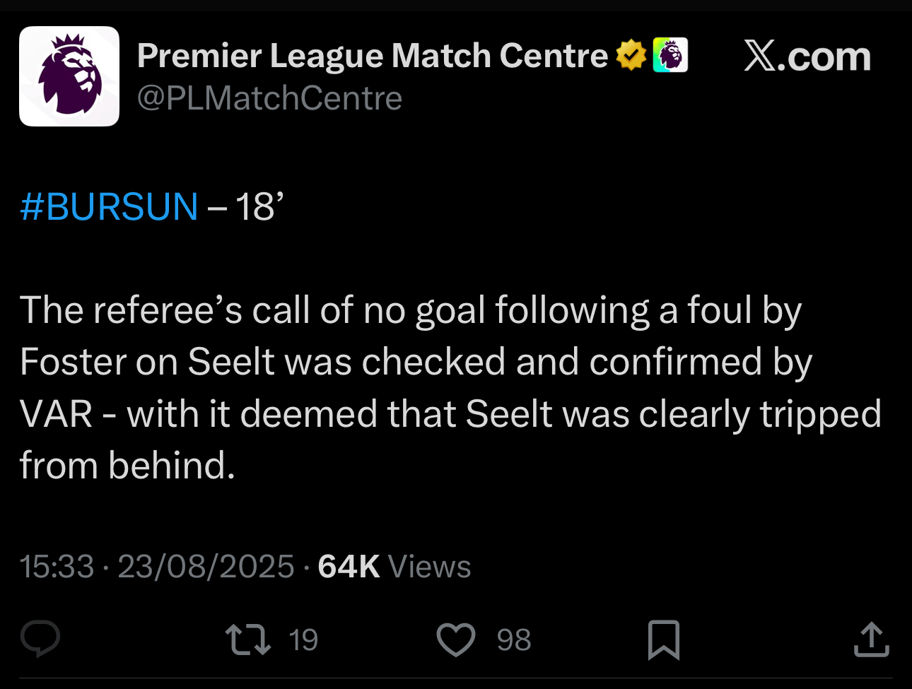Click the 18' minute text

pos(259,207)
